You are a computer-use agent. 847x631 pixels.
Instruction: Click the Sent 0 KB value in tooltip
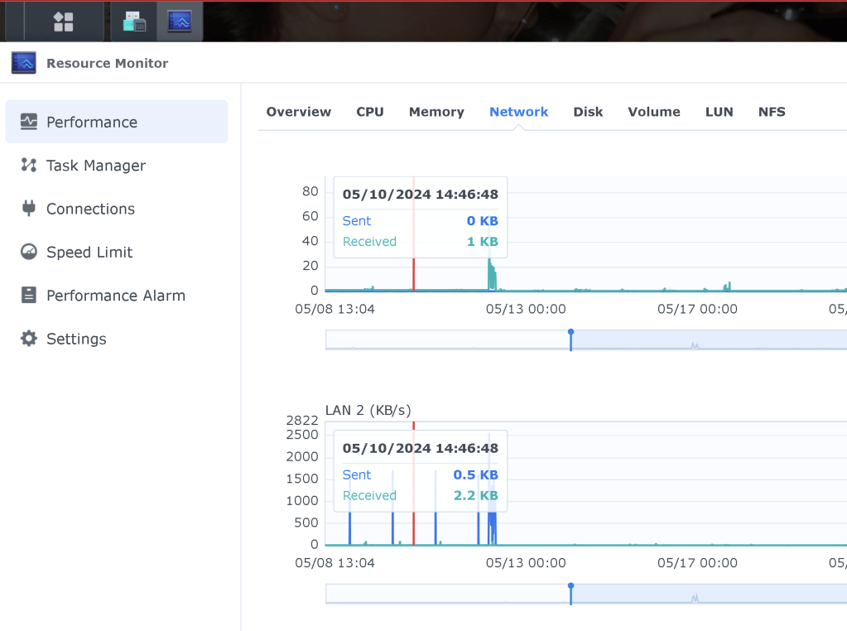point(483,221)
